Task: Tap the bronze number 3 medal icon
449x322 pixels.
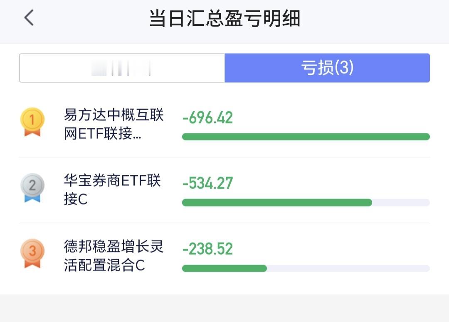Action: (32, 253)
